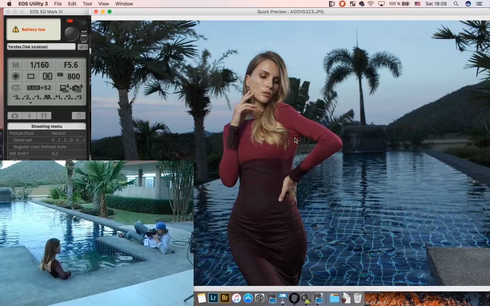Click the round shutter release button
This screenshot has height=306, width=490.
pos(71,34)
